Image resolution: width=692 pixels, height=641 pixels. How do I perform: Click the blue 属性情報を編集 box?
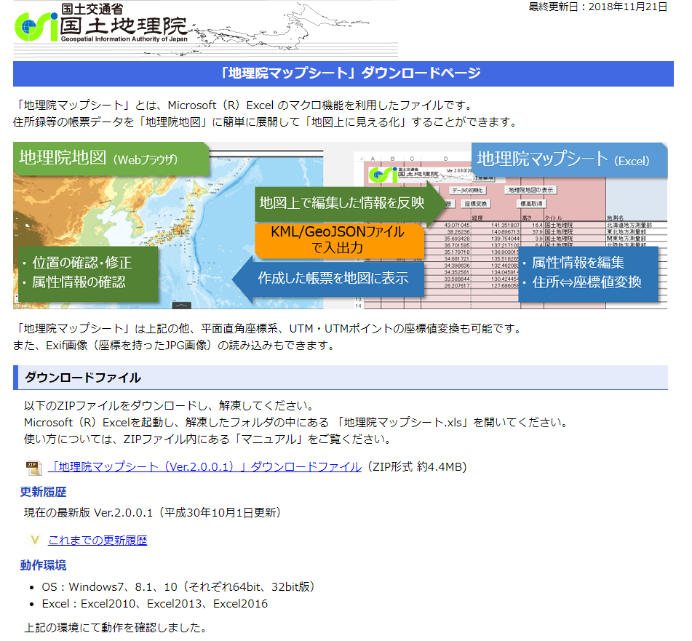point(588,273)
